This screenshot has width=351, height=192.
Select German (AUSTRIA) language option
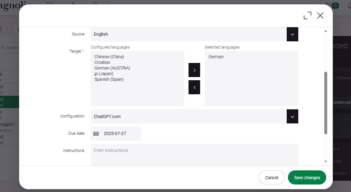112,68
